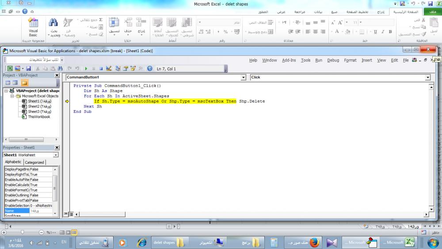The image size is (442, 249).
Task: Open the Click procedure dropdown
Action: coord(428,77)
